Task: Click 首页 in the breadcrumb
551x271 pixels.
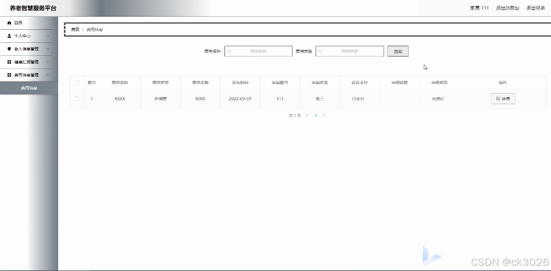Action: (x=75, y=29)
